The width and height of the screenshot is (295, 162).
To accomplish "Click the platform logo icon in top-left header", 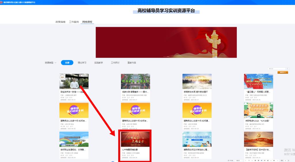I will coord(2,2).
